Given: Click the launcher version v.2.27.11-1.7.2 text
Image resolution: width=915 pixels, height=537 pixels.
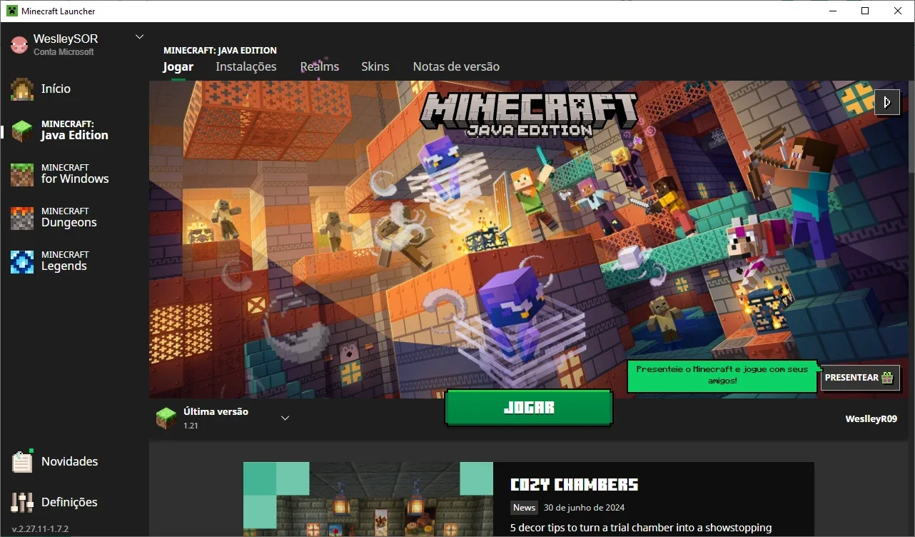Looking at the screenshot, I should [40, 529].
